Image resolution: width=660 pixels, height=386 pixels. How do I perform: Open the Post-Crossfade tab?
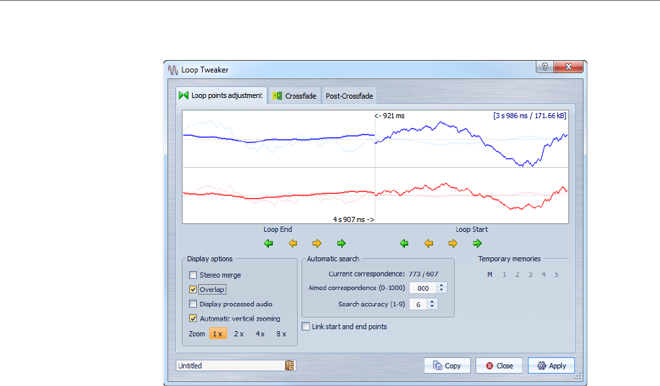349,96
